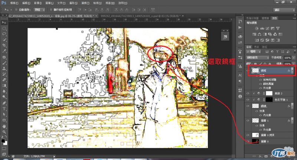
Task: Select the Brush tool
Action: pos(4,63)
